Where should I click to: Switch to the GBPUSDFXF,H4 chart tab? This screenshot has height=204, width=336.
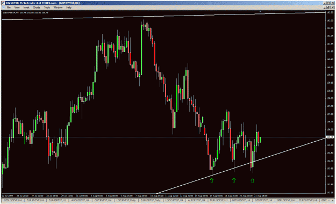coord(285,200)
